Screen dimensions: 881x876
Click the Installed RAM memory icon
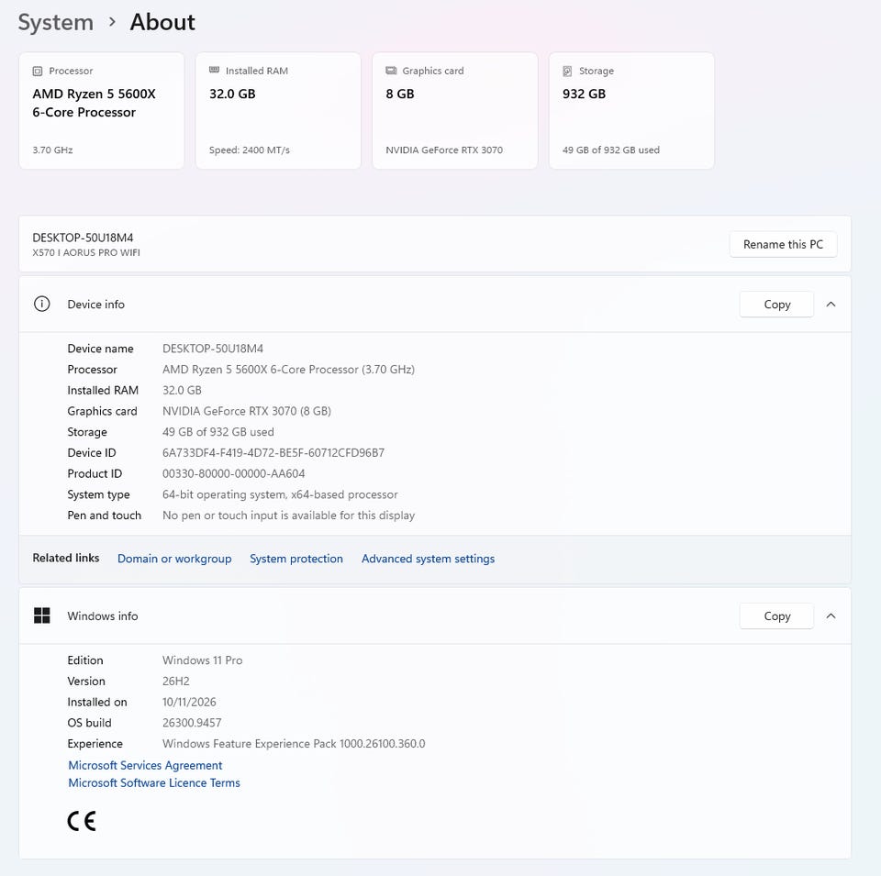(x=214, y=71)
